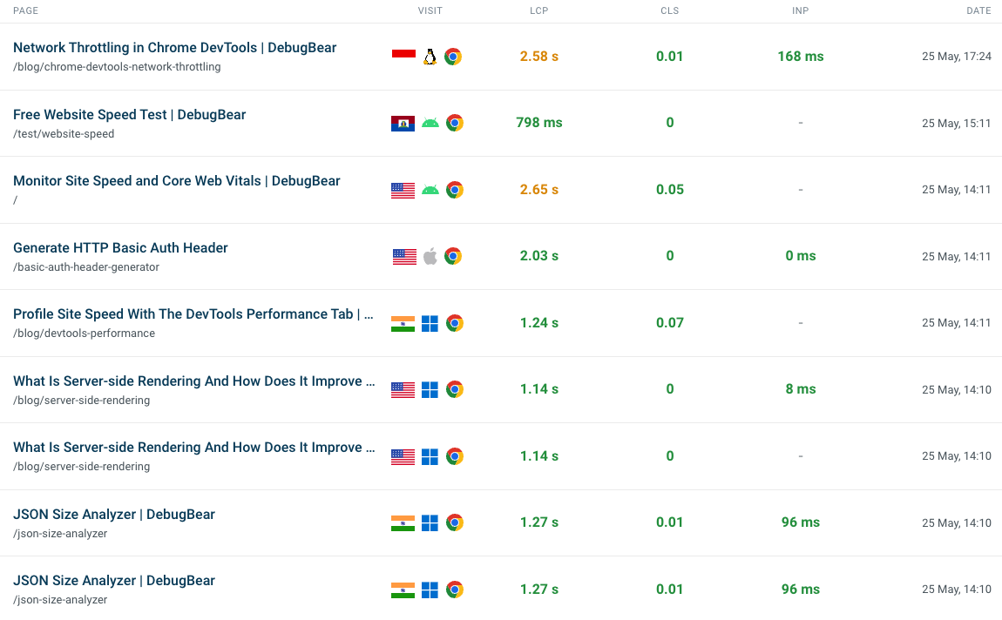
Task: Click the 168 ms INP value
Action: pos(800,57)
